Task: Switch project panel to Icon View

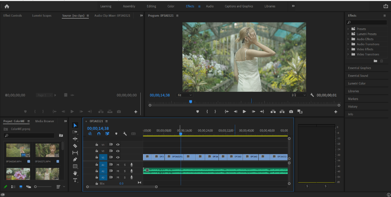Action: 21,186
